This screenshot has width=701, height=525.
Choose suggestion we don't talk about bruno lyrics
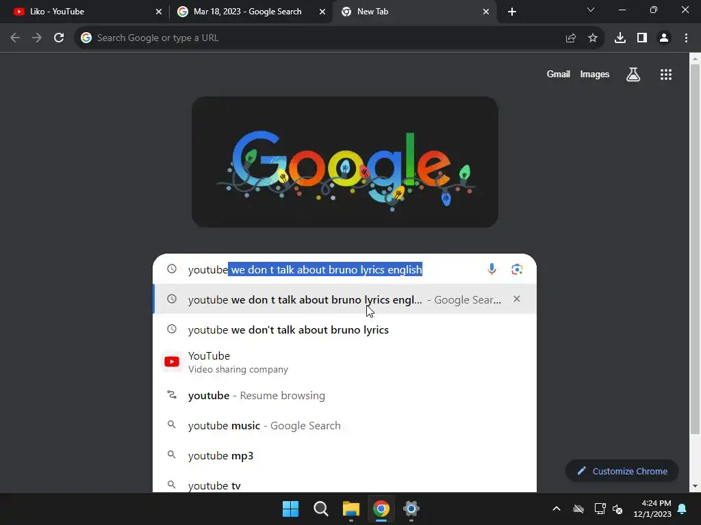coord(344,329)
